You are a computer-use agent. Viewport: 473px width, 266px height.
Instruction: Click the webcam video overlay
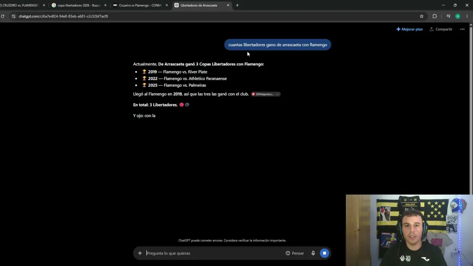tap(409, 230)
